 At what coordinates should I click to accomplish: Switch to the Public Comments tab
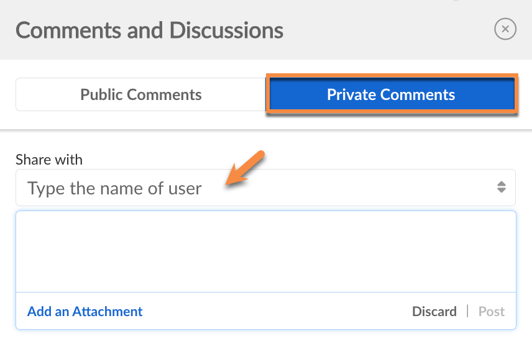pyautogui.click(x=141, y=94)
